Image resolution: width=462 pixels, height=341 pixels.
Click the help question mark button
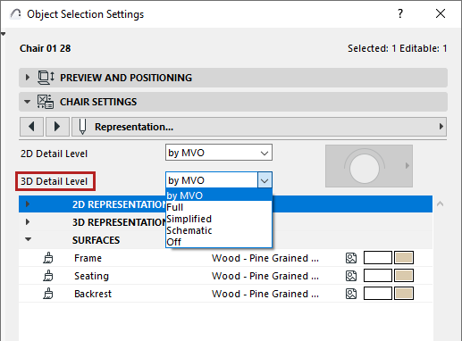click(x=400, y=13)
